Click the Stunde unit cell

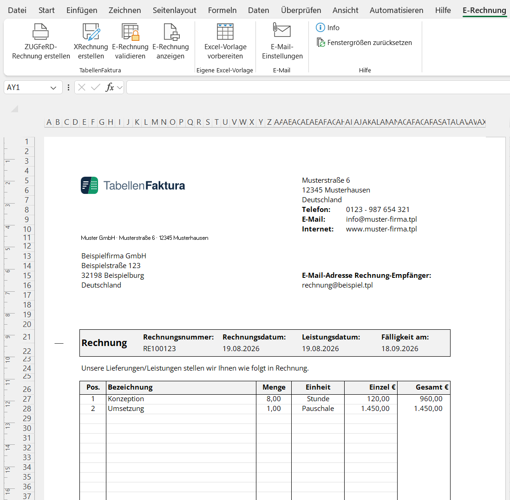pyautogui.click(x=318, y=399)
